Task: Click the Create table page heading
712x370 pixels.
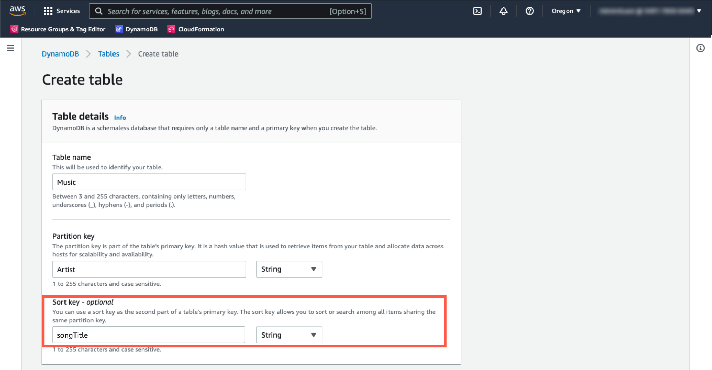Action: [82, 80]
